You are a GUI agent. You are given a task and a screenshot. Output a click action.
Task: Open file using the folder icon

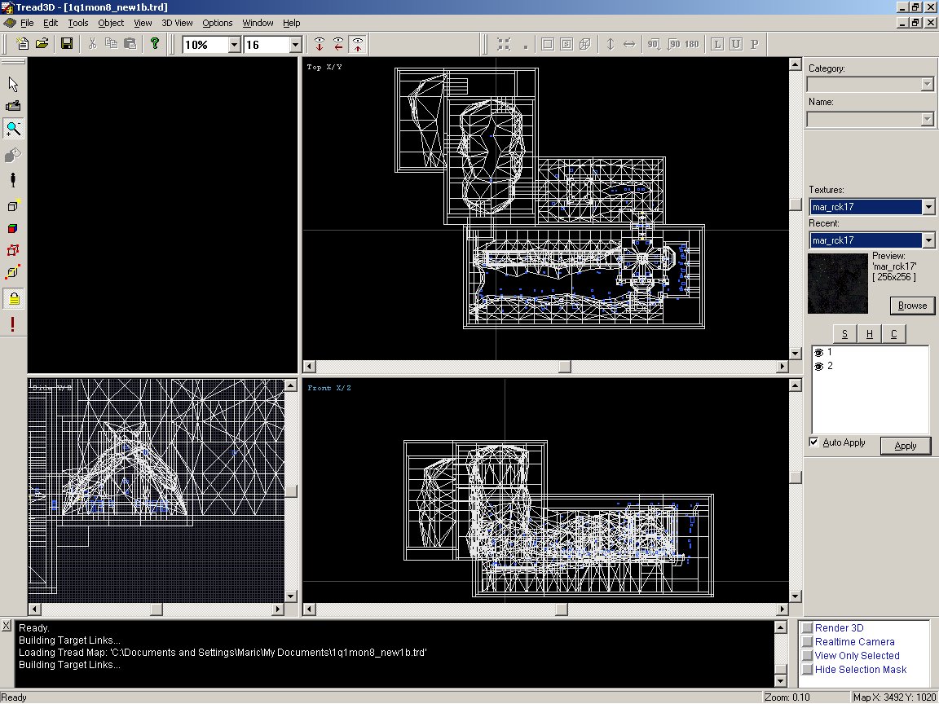point(42,44)
